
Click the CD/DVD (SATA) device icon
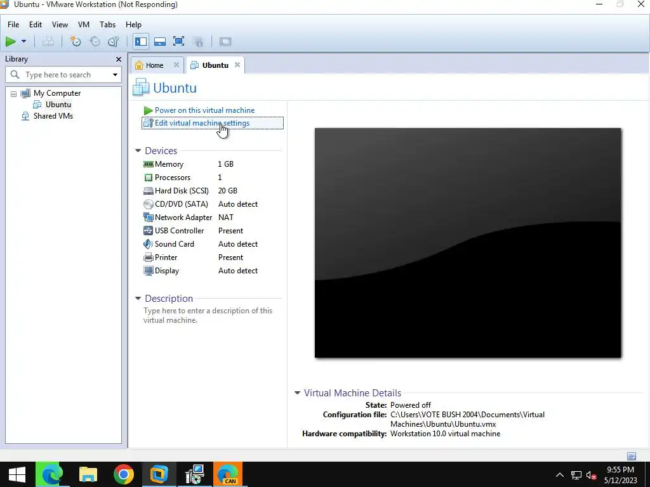click(148, 204)
